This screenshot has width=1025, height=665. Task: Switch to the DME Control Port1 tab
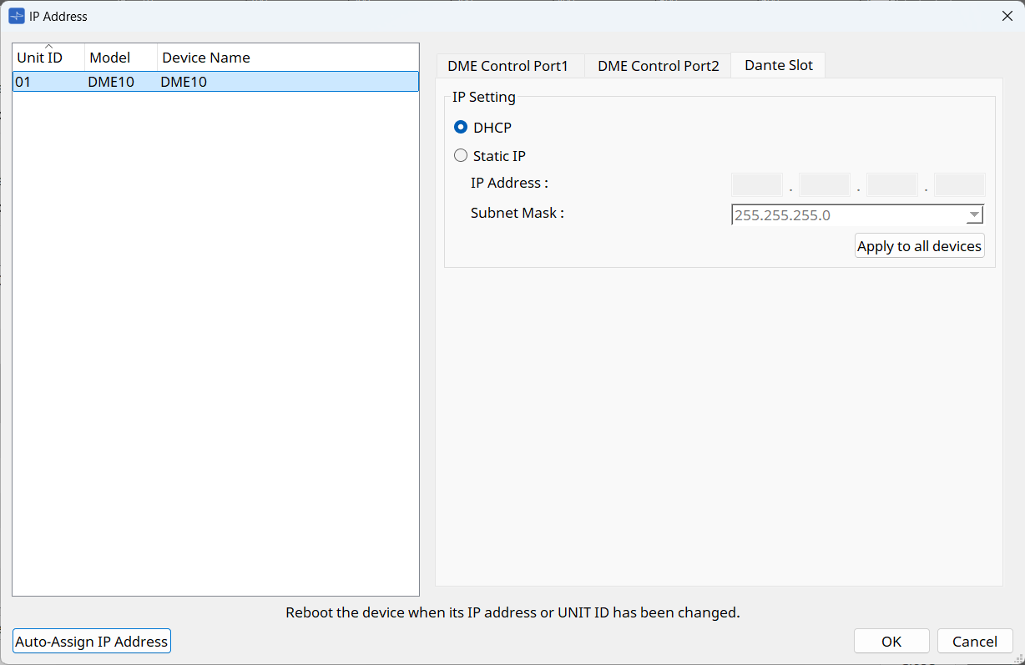[507, 66]
